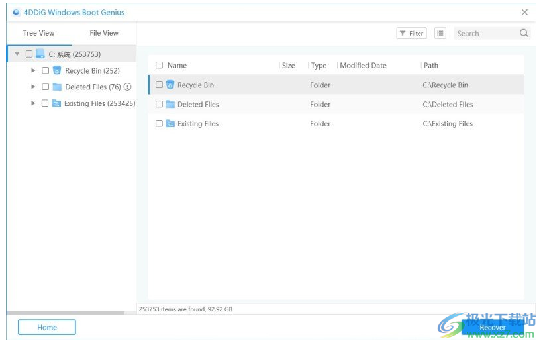Check the Existing Files checkbox in tree

45,103
